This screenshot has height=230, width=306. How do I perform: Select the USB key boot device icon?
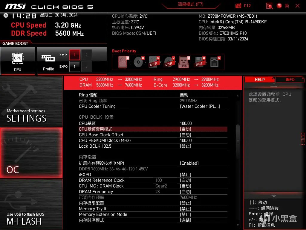point(184,62)
